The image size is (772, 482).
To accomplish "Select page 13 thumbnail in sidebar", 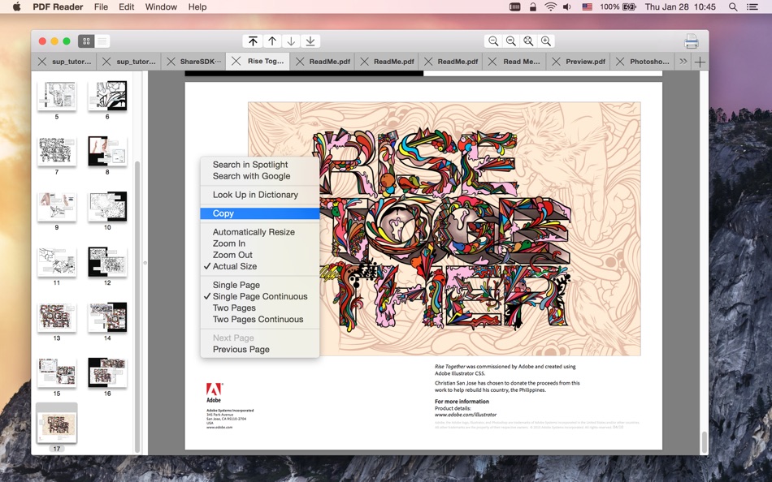I will coord(57,317).
